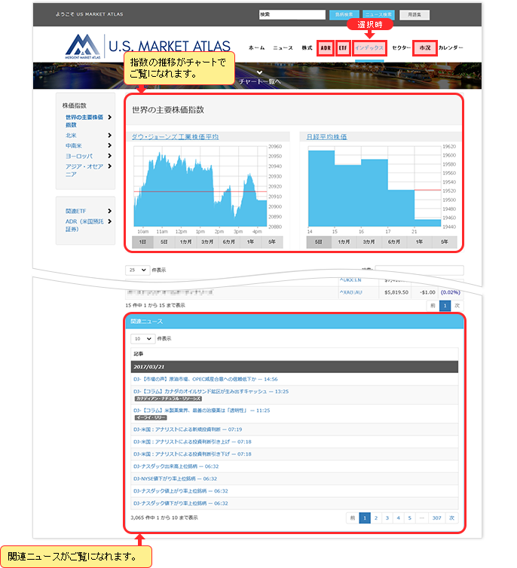Select 5日 range on Nikkei chart

pyautogui.click(x=319, y=242)
